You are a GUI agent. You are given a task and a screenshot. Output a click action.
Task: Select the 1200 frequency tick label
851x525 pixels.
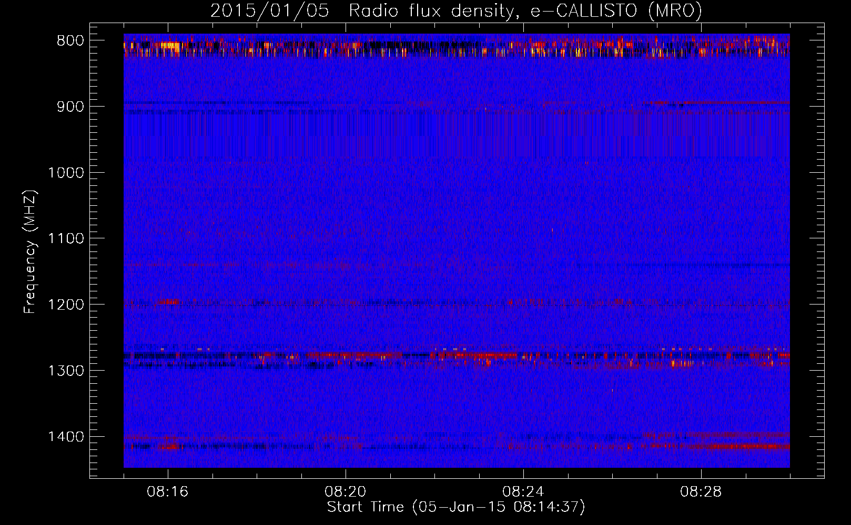click(66, 305)
